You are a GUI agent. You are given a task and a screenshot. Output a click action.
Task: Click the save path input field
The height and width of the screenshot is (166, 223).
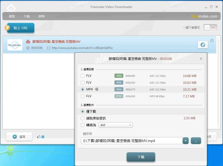[x=132, y=141]
